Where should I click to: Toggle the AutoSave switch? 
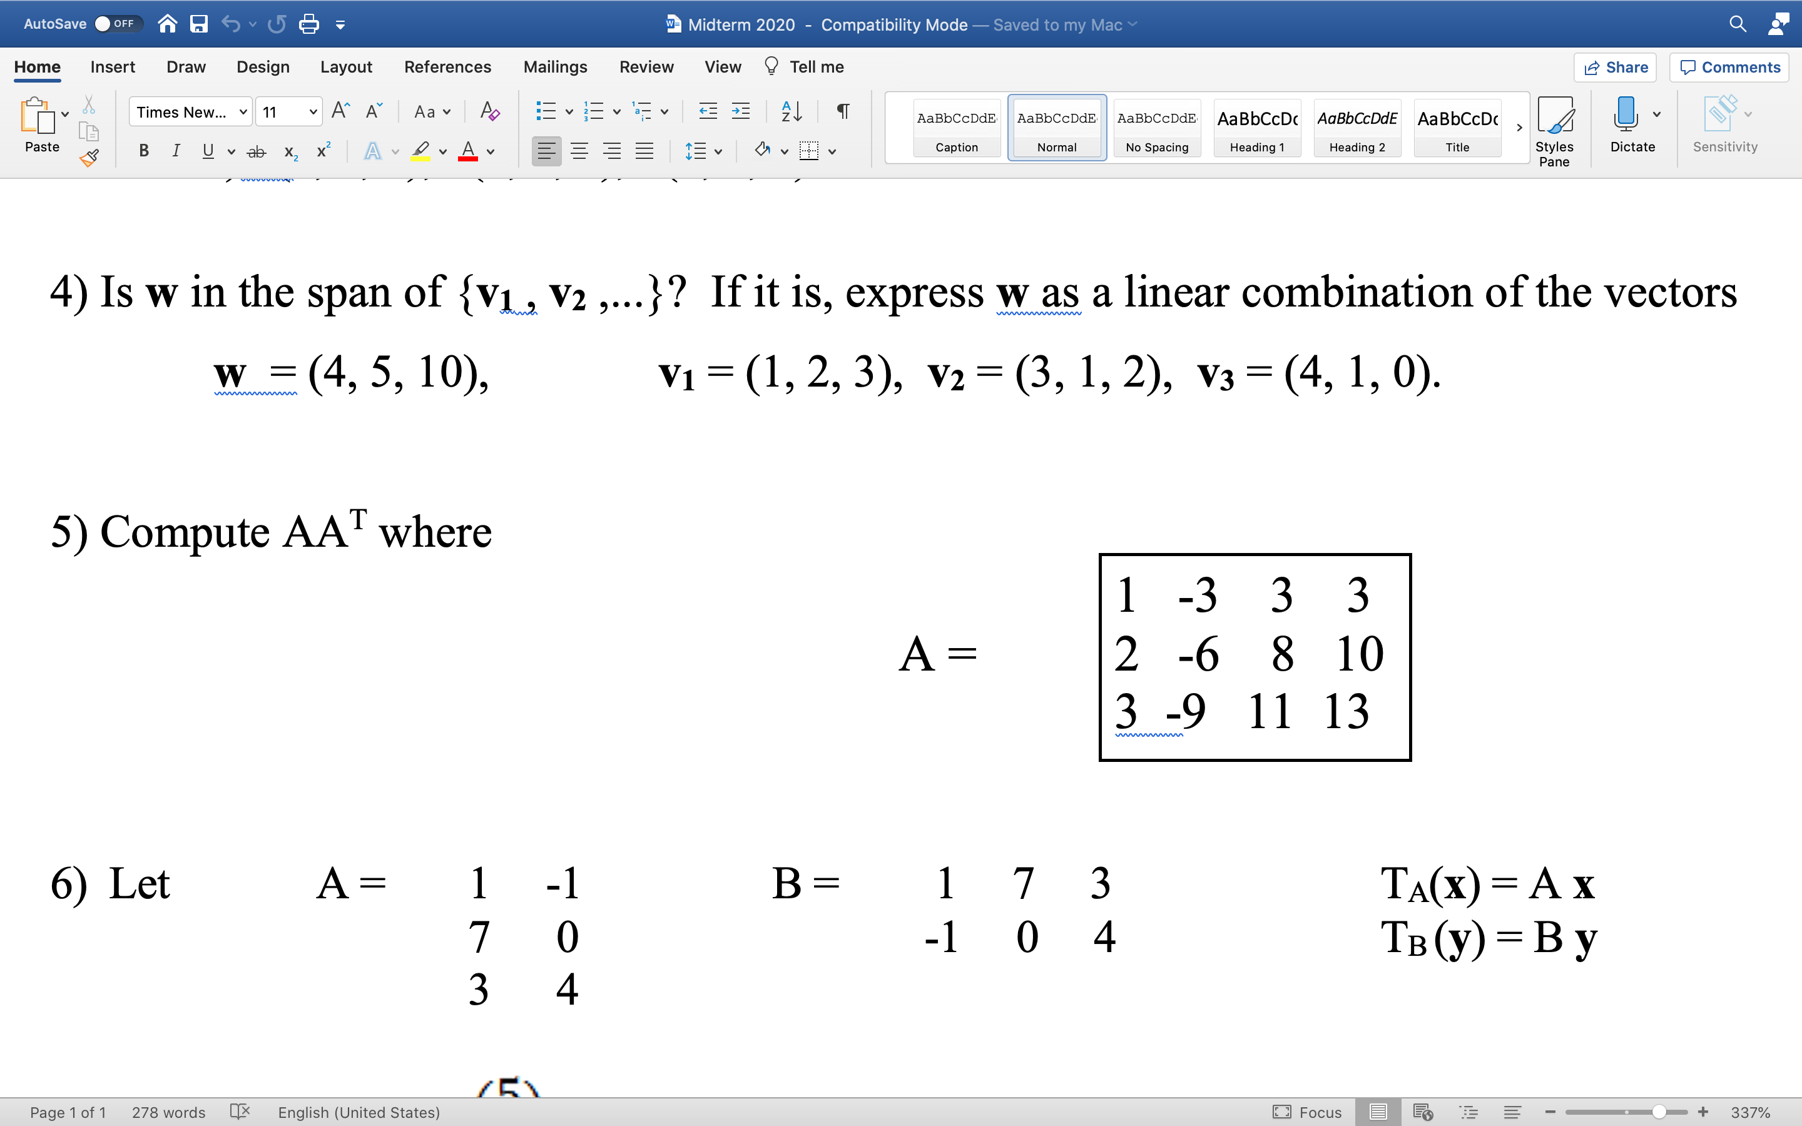[113, 24]
